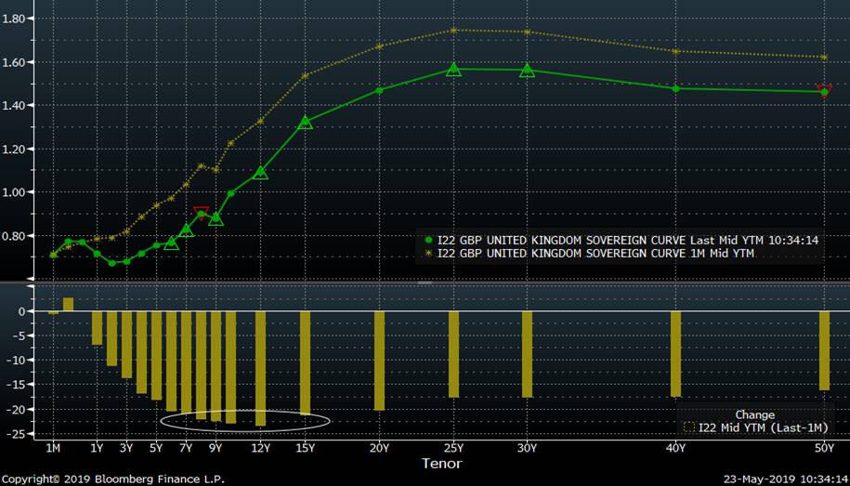Image resolution: width=850 pixels, height=486 pixels.
Task: Click the 20Y change bar
Action: point(379,361)
